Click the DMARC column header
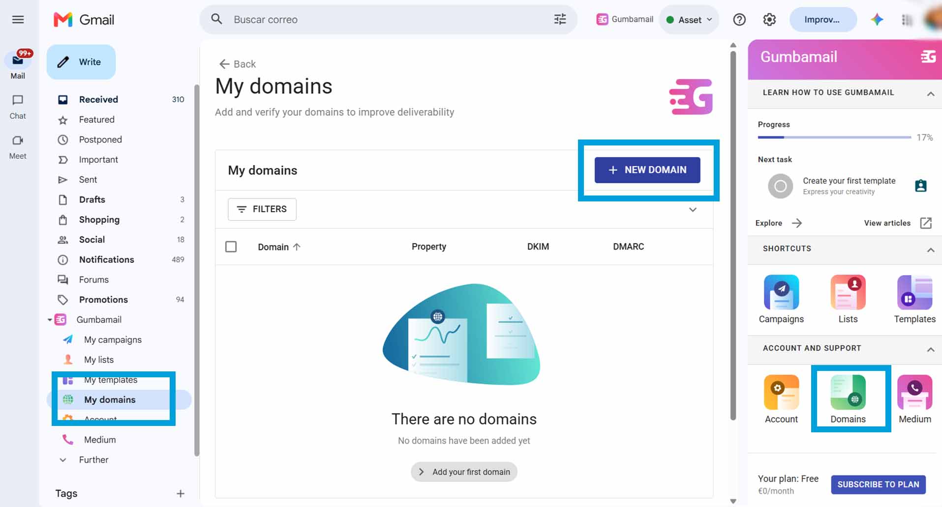 click(x=628, y=247)
